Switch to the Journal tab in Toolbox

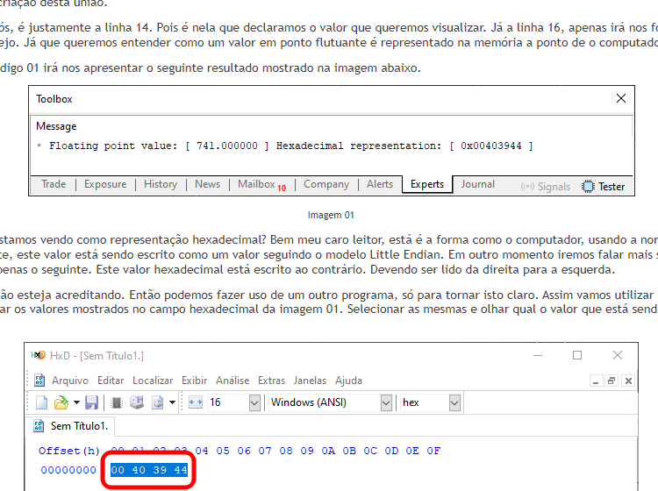478,184
